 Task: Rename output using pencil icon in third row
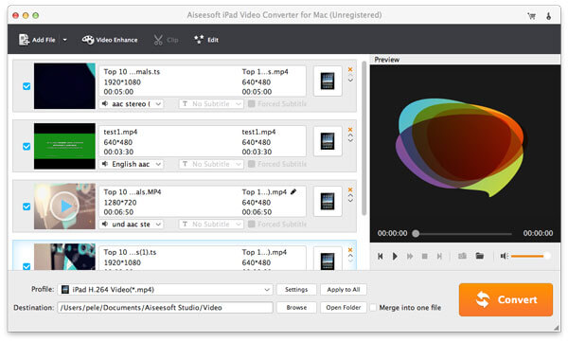pyautogui.click(x=293, y=191)
